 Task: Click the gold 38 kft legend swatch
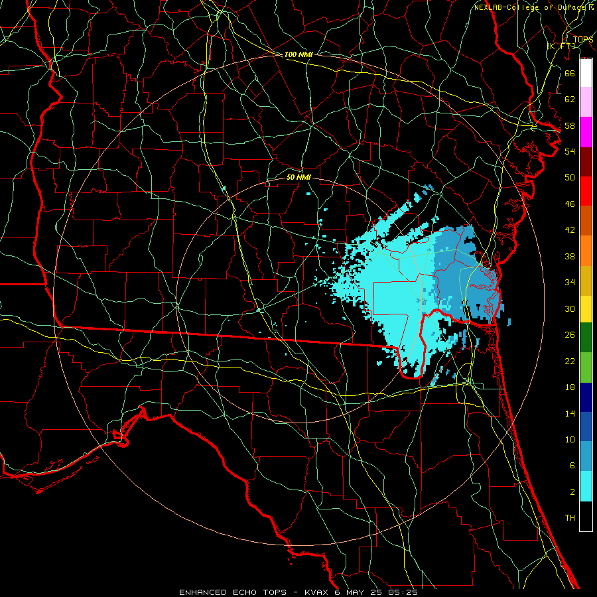pyautogui.click(x=586, y=281)
